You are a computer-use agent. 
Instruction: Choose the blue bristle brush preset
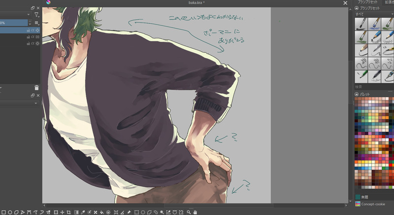pyautogui.click(x=374, y=24)
